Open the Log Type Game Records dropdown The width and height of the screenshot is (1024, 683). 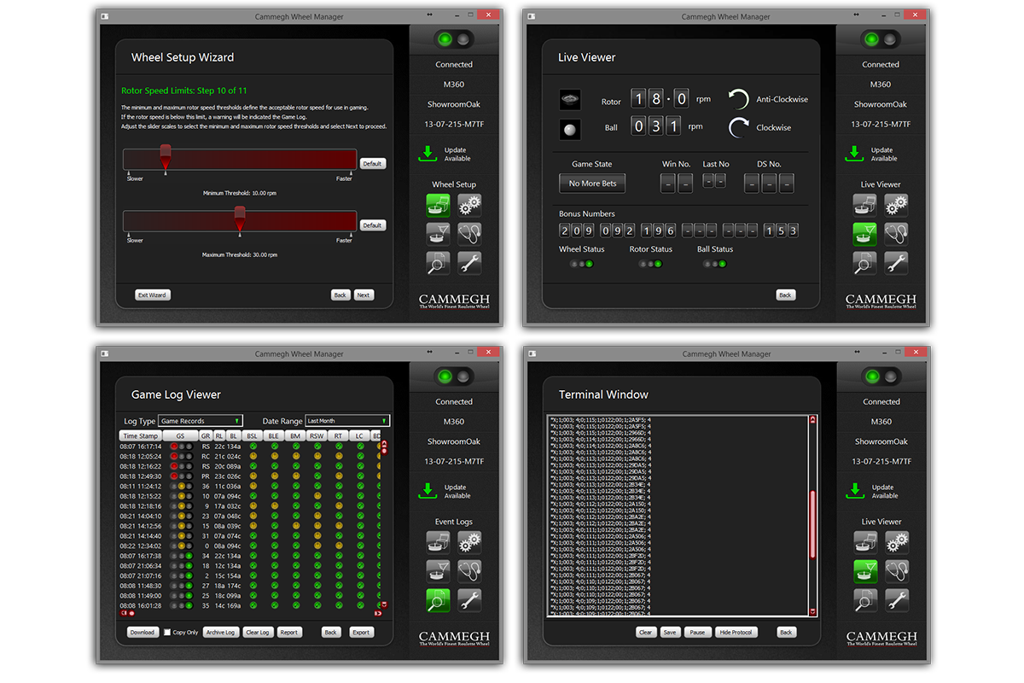[201, 421]
